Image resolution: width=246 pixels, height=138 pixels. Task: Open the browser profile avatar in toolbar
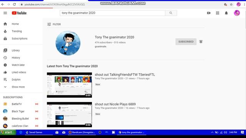(x=239, y=4)
